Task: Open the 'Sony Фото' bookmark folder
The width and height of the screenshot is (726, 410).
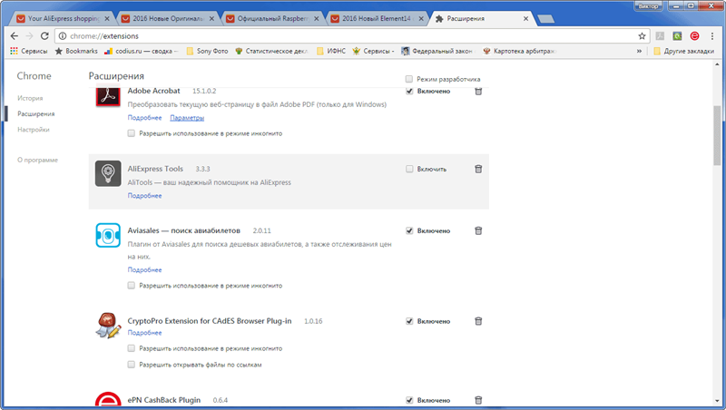Action: [207, 51]
